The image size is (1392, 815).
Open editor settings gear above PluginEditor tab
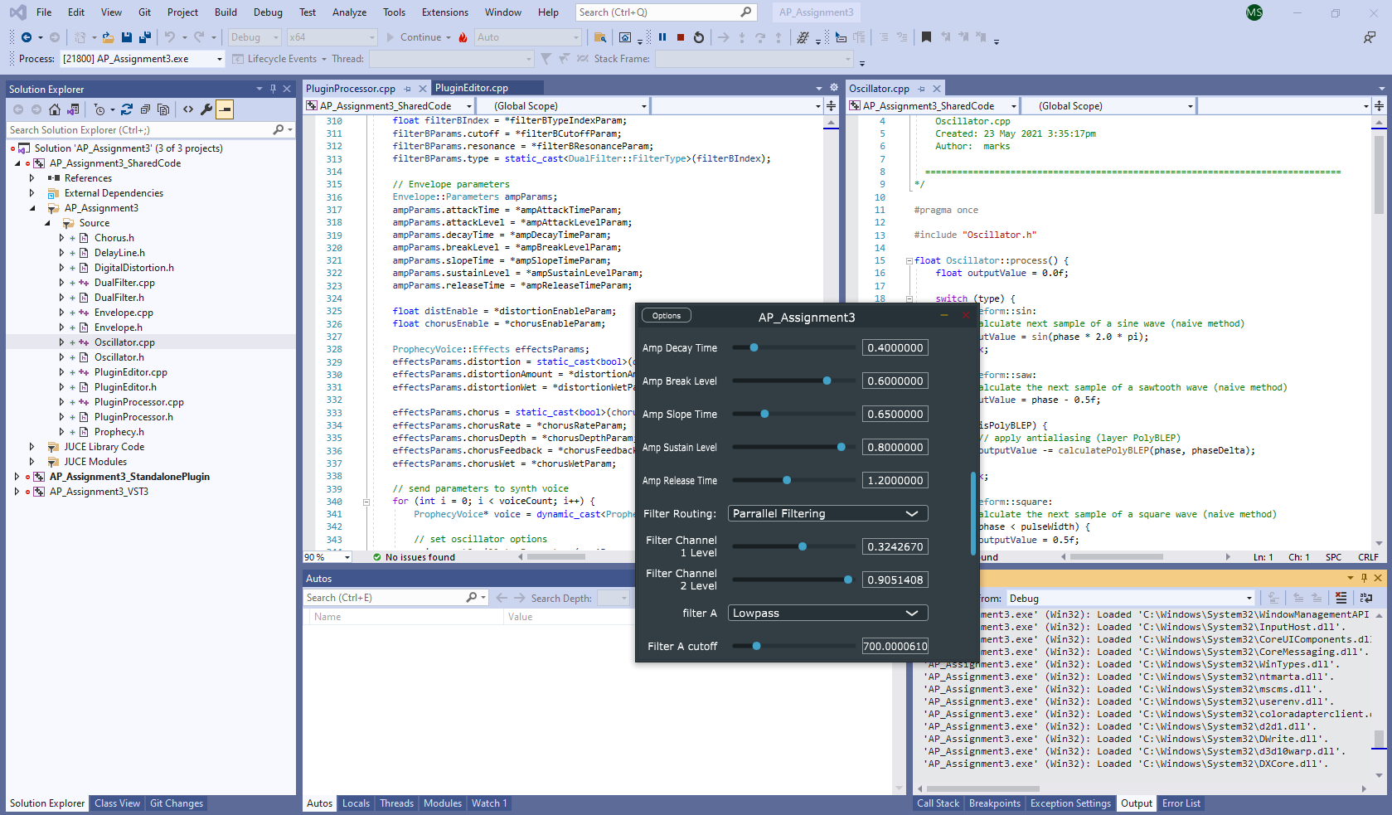coord(833,88)
